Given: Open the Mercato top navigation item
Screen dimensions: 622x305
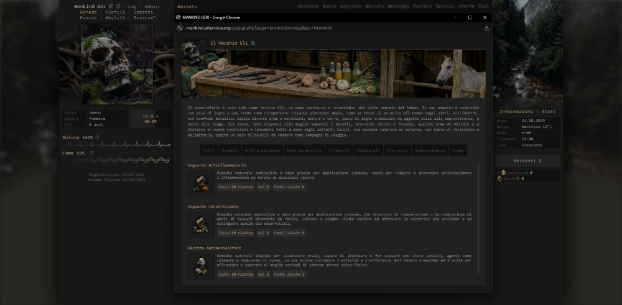Looking at the screenshot, I should pyautogui.click(x=374, y=6).
